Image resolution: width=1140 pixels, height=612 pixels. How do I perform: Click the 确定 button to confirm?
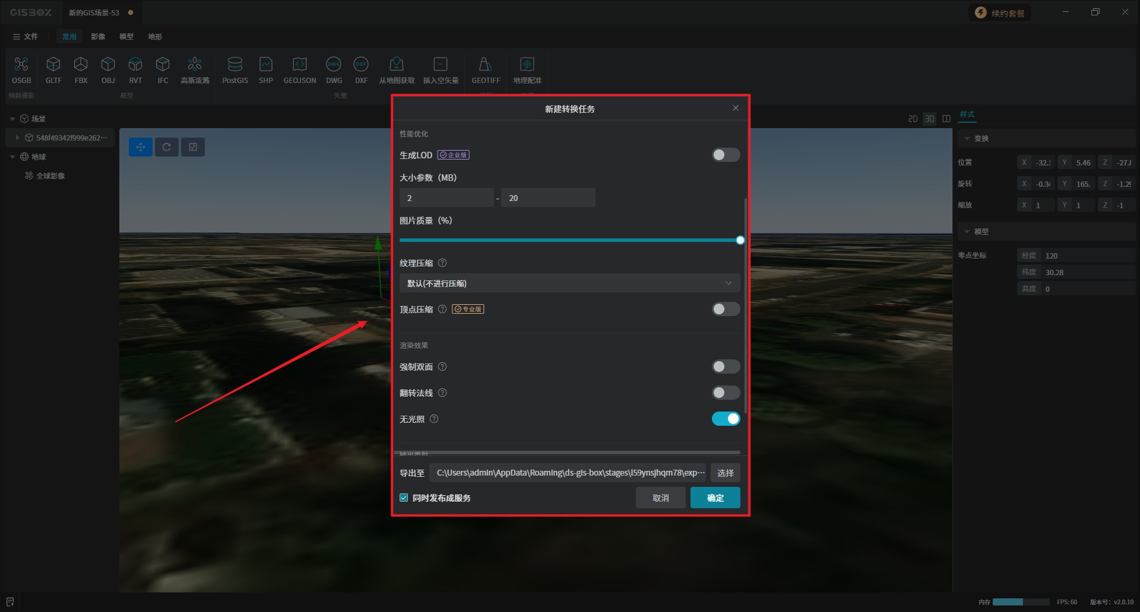[715, 498]
